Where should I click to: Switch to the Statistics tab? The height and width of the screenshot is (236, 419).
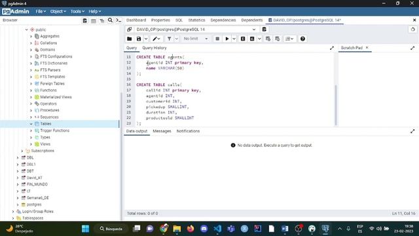(x=196, y=20)
